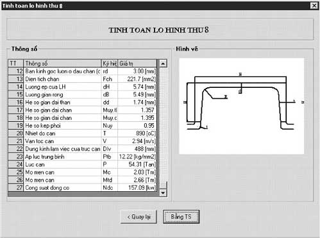Click the table scrollbar up arrow

[163, 64]
